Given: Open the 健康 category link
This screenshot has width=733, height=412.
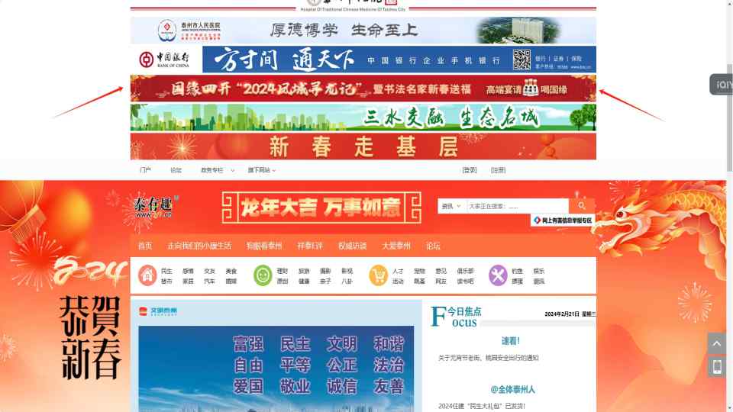Looking at the screenshot, I should click(304, 282).
